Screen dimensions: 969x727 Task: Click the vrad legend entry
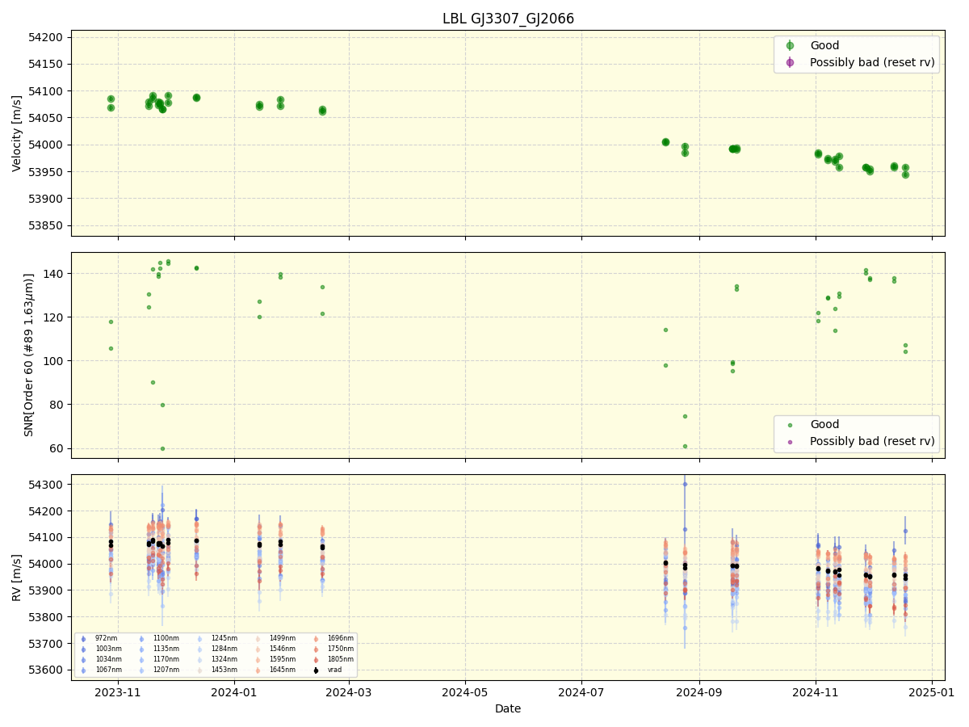pos(334,670)
